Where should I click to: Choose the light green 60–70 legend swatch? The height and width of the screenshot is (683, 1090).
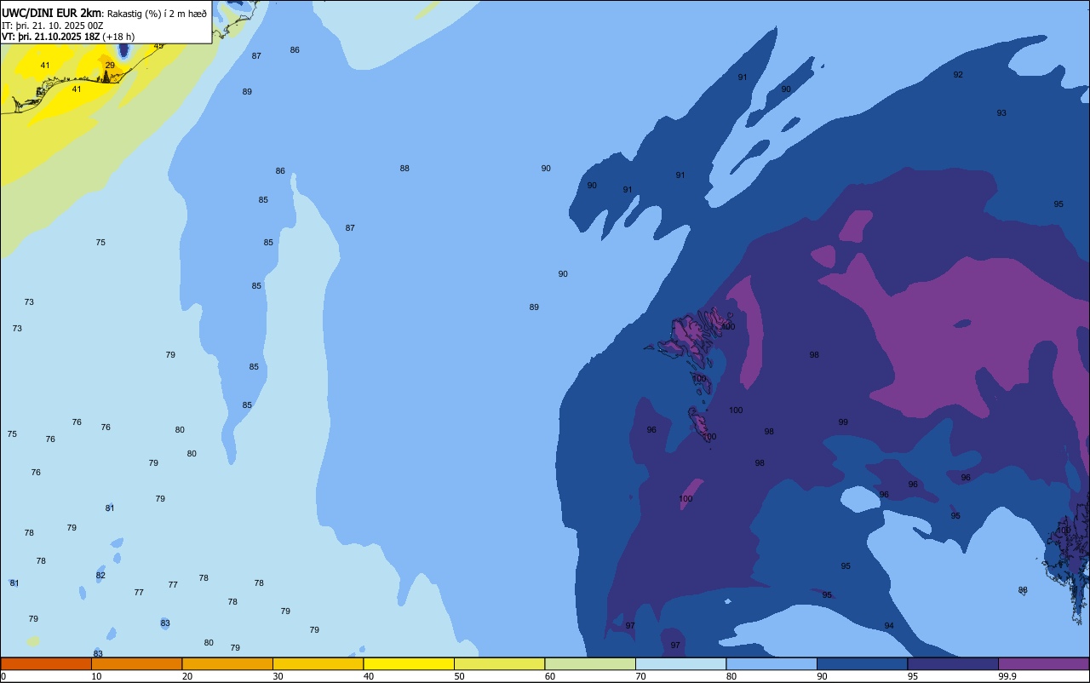pos(590,663)
